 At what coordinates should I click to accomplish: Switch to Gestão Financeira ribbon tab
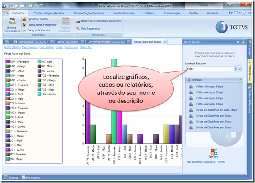pyautogui.click(x=123, y=13)
